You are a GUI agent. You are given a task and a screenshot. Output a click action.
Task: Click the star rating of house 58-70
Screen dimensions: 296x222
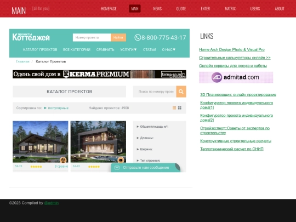(x=36, y=167)
